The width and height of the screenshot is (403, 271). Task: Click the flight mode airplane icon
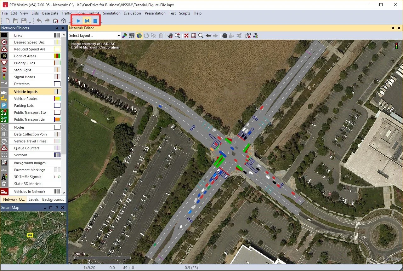(239, 36)
